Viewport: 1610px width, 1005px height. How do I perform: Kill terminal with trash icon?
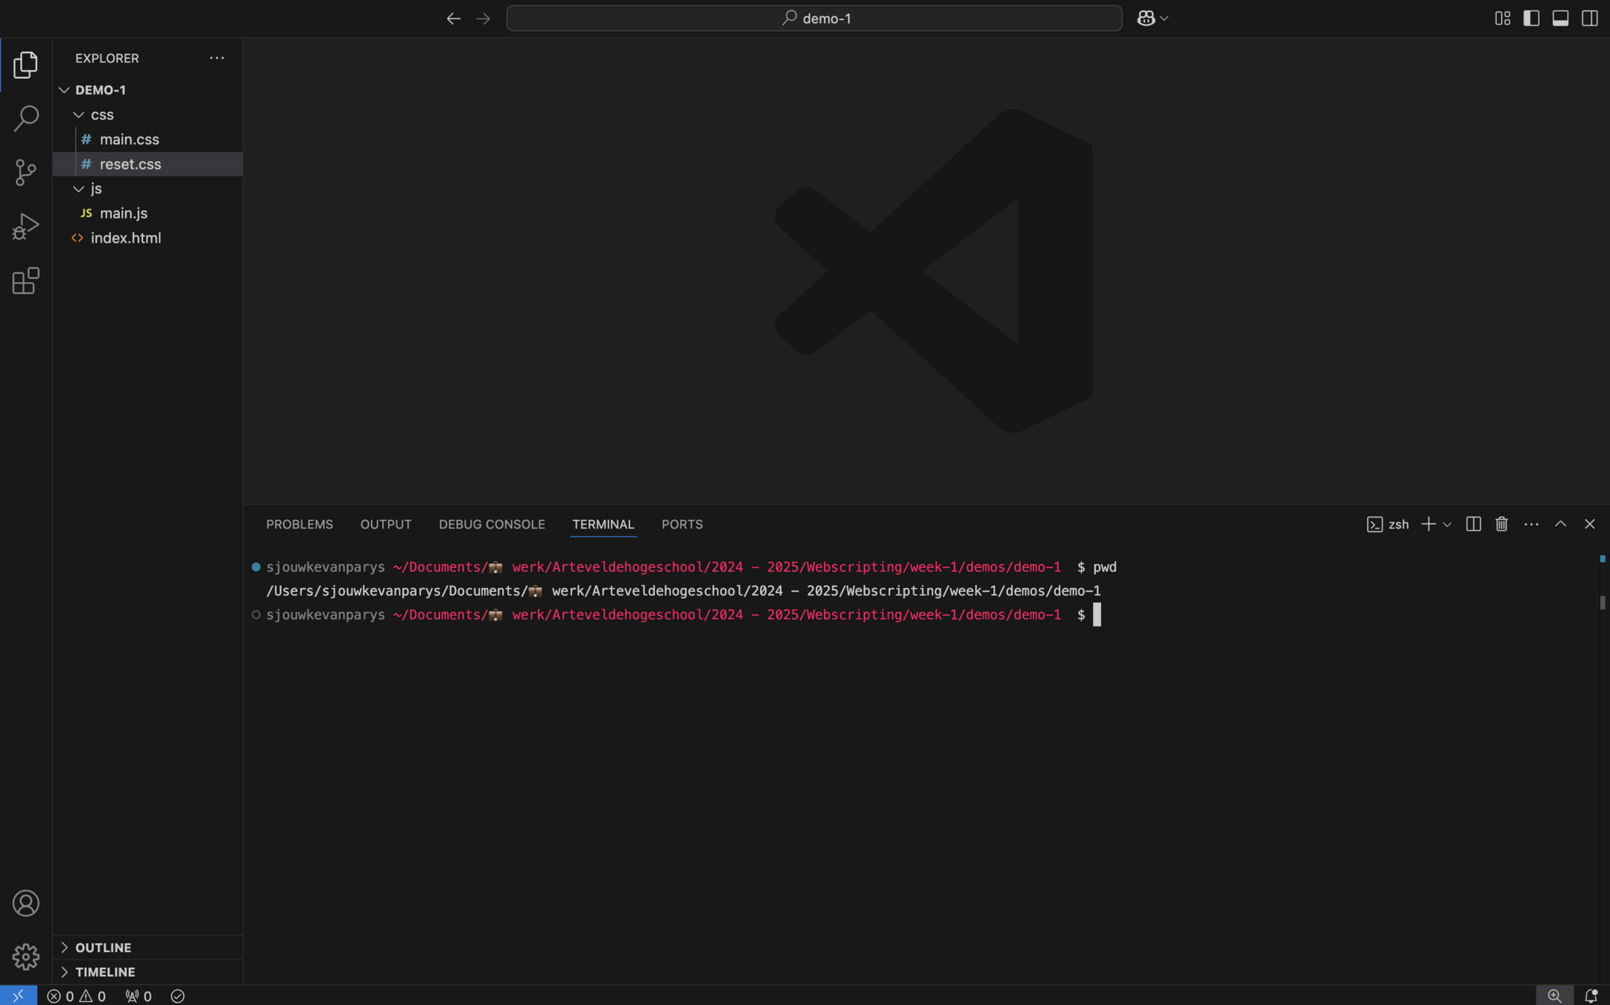(1501, 524)
